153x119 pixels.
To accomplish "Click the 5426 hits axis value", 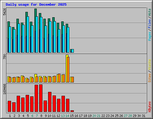I will [4, 12].
